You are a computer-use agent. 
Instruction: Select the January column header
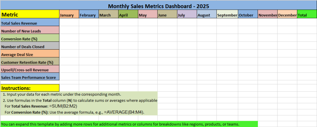pos(69,15)
